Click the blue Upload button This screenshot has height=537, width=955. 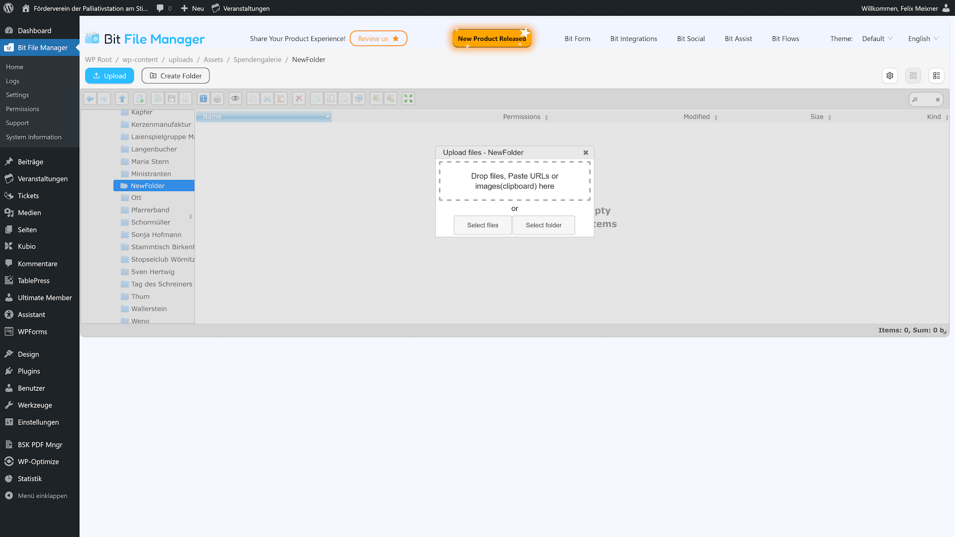click(x=109, y=76)
